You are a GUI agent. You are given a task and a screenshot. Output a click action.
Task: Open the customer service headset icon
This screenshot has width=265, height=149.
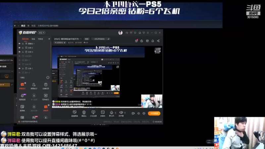(x=127, y=33)
